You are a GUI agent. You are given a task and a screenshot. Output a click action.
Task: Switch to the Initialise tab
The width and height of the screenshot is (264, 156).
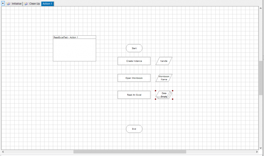tap(14, 4)
